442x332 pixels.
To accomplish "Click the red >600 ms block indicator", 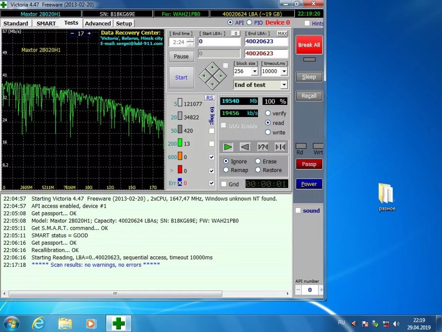I will [180, 169].
